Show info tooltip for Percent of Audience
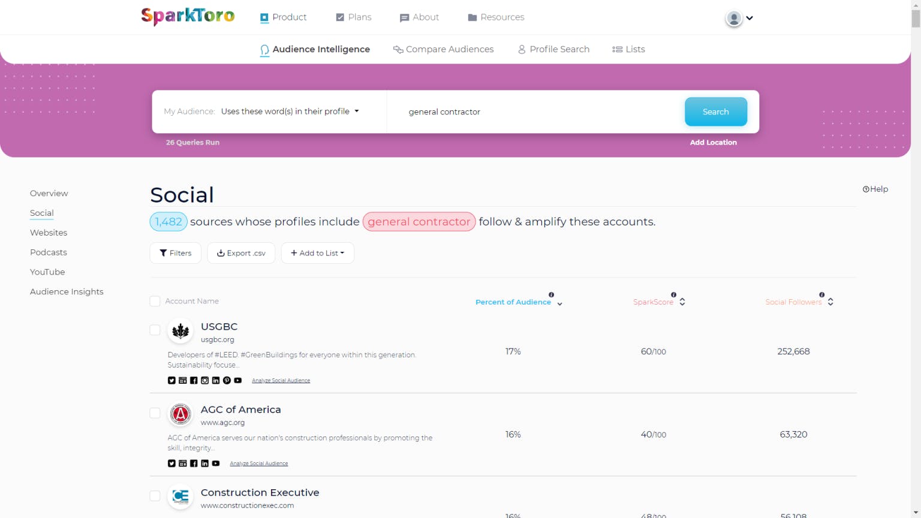This screenshot has height=518, width=921. (552, 294)
